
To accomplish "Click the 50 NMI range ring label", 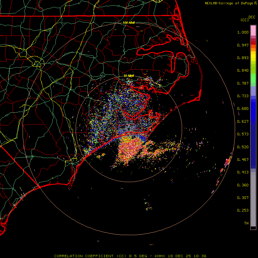I will (129, 76).
